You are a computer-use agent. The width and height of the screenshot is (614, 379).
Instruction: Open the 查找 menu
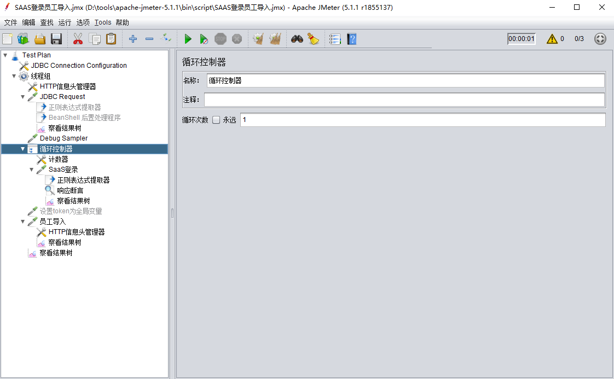click(x=47, y=22)
